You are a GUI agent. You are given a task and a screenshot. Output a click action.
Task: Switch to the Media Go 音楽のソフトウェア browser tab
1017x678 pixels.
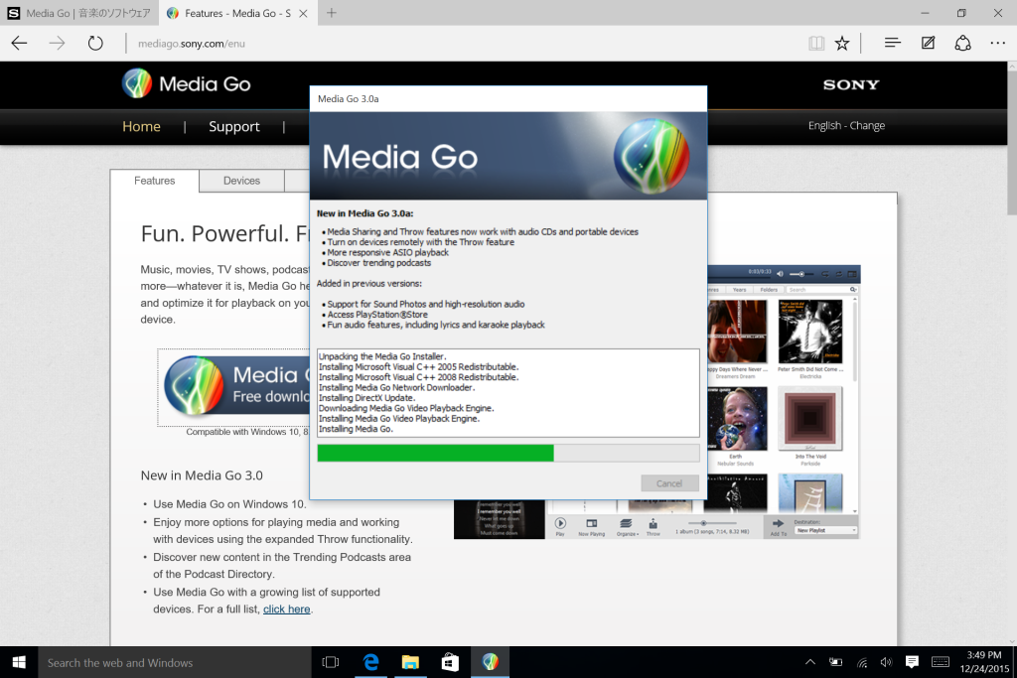click(79, 13)
